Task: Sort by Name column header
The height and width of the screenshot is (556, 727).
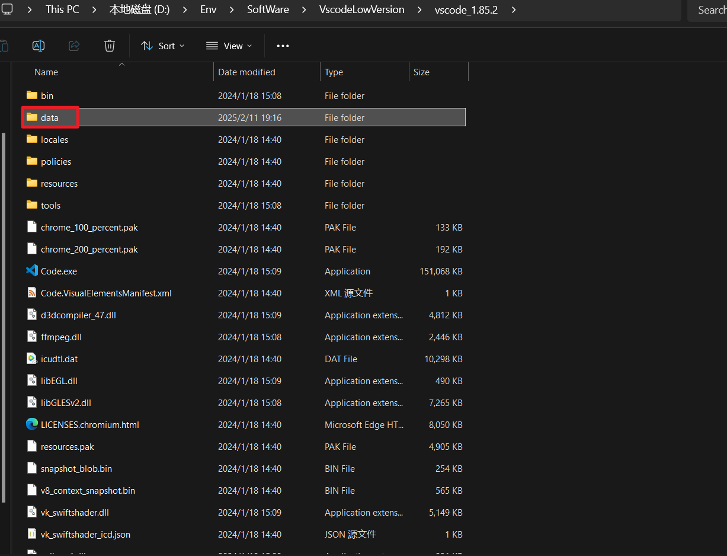Action: (x=46, y=72)
